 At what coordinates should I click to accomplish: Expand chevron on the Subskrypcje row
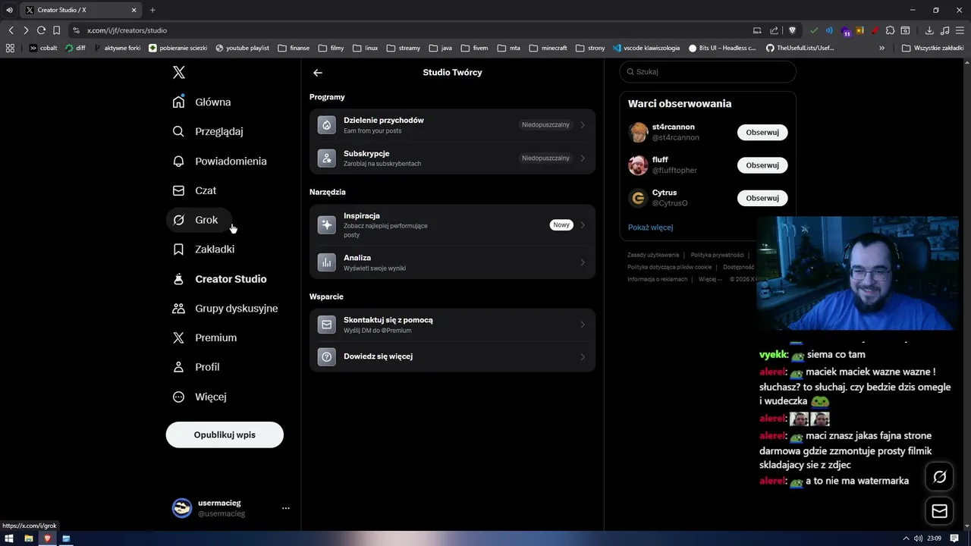coord(583,158)
